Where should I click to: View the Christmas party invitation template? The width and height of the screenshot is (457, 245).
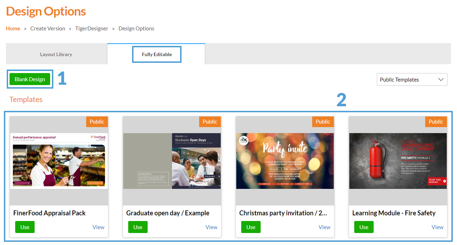pyautogui.click(x=324, y=227)
